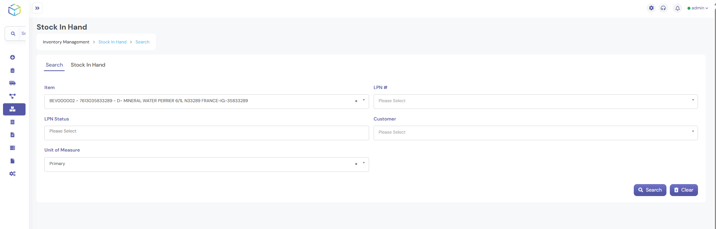Clear the selected Item value

tap(356, 101)
